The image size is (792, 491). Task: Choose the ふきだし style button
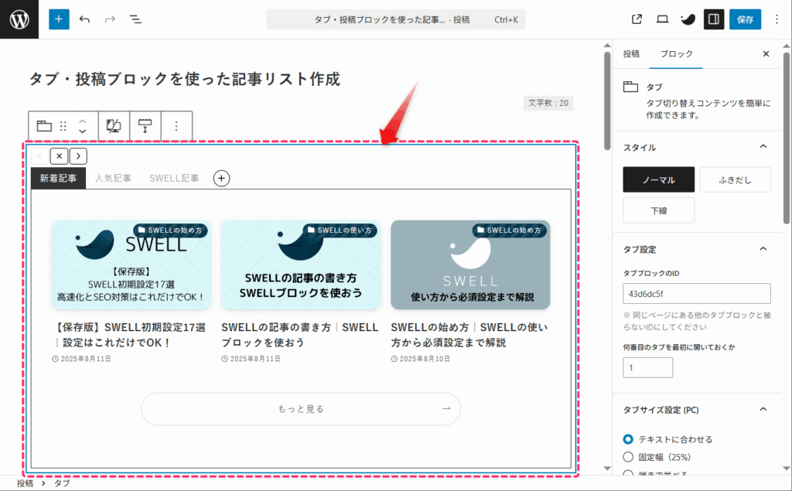point(735,180)
